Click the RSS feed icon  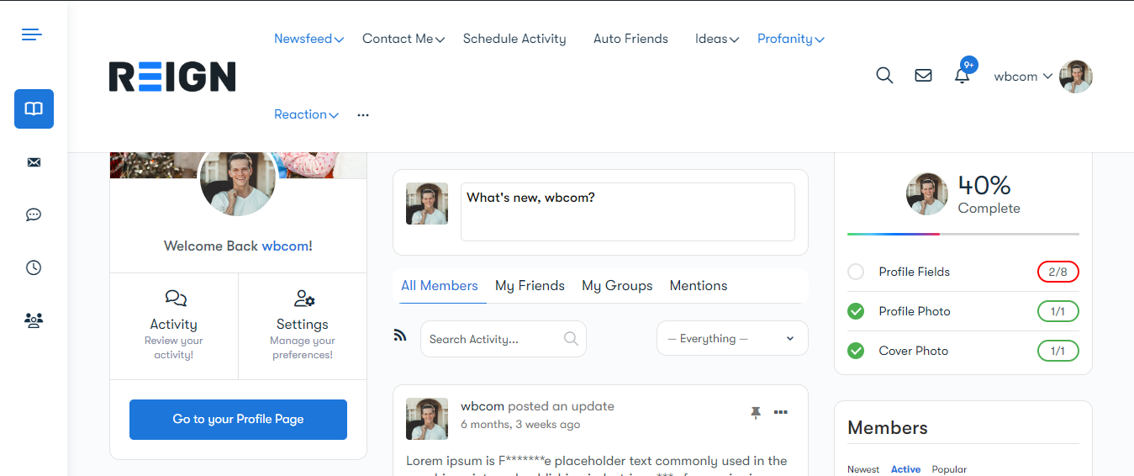(x=400, y=336)
